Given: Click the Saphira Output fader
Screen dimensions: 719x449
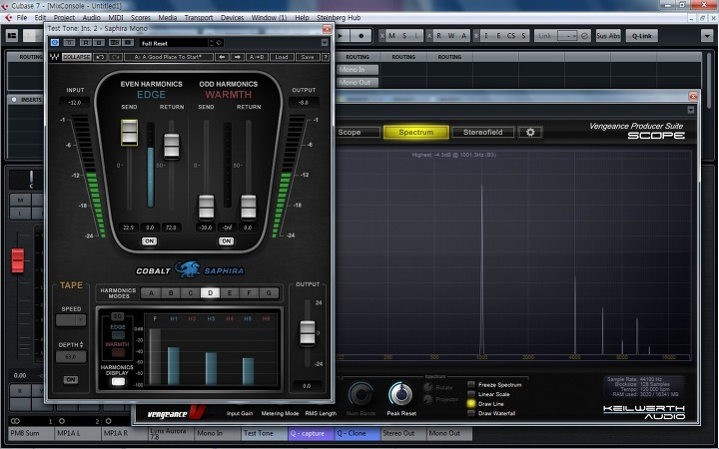Looking at the screenshot, I should coord(308,333).
